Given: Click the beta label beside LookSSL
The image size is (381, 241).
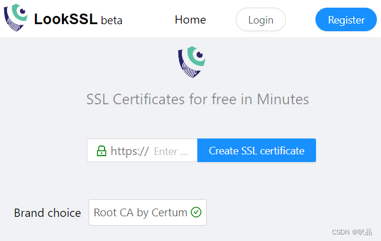Looking at the screenshot, I should point(112,21).
